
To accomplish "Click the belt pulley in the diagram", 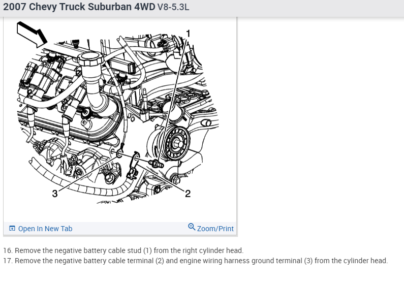I will point(177,143).
